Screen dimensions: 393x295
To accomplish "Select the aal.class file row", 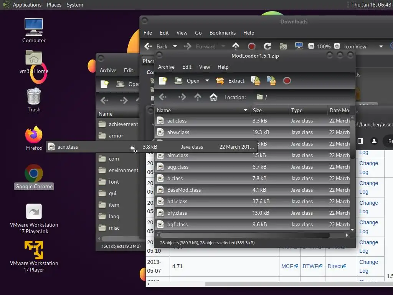I will pyautogui.click(x=252, y=121).
